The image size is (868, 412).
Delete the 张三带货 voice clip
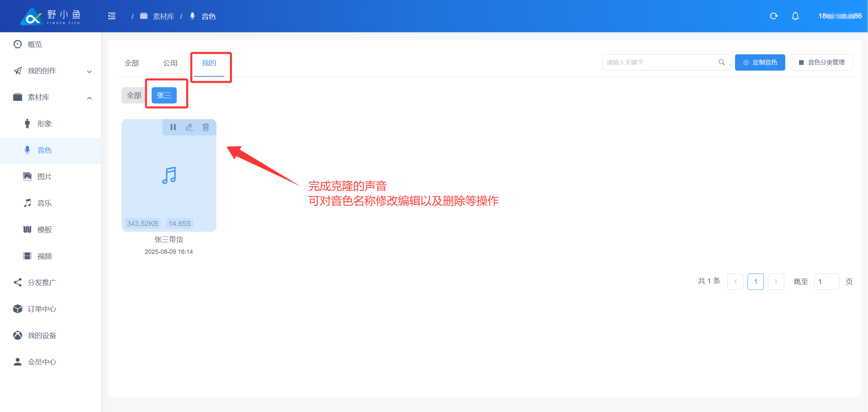pos(206,127)
